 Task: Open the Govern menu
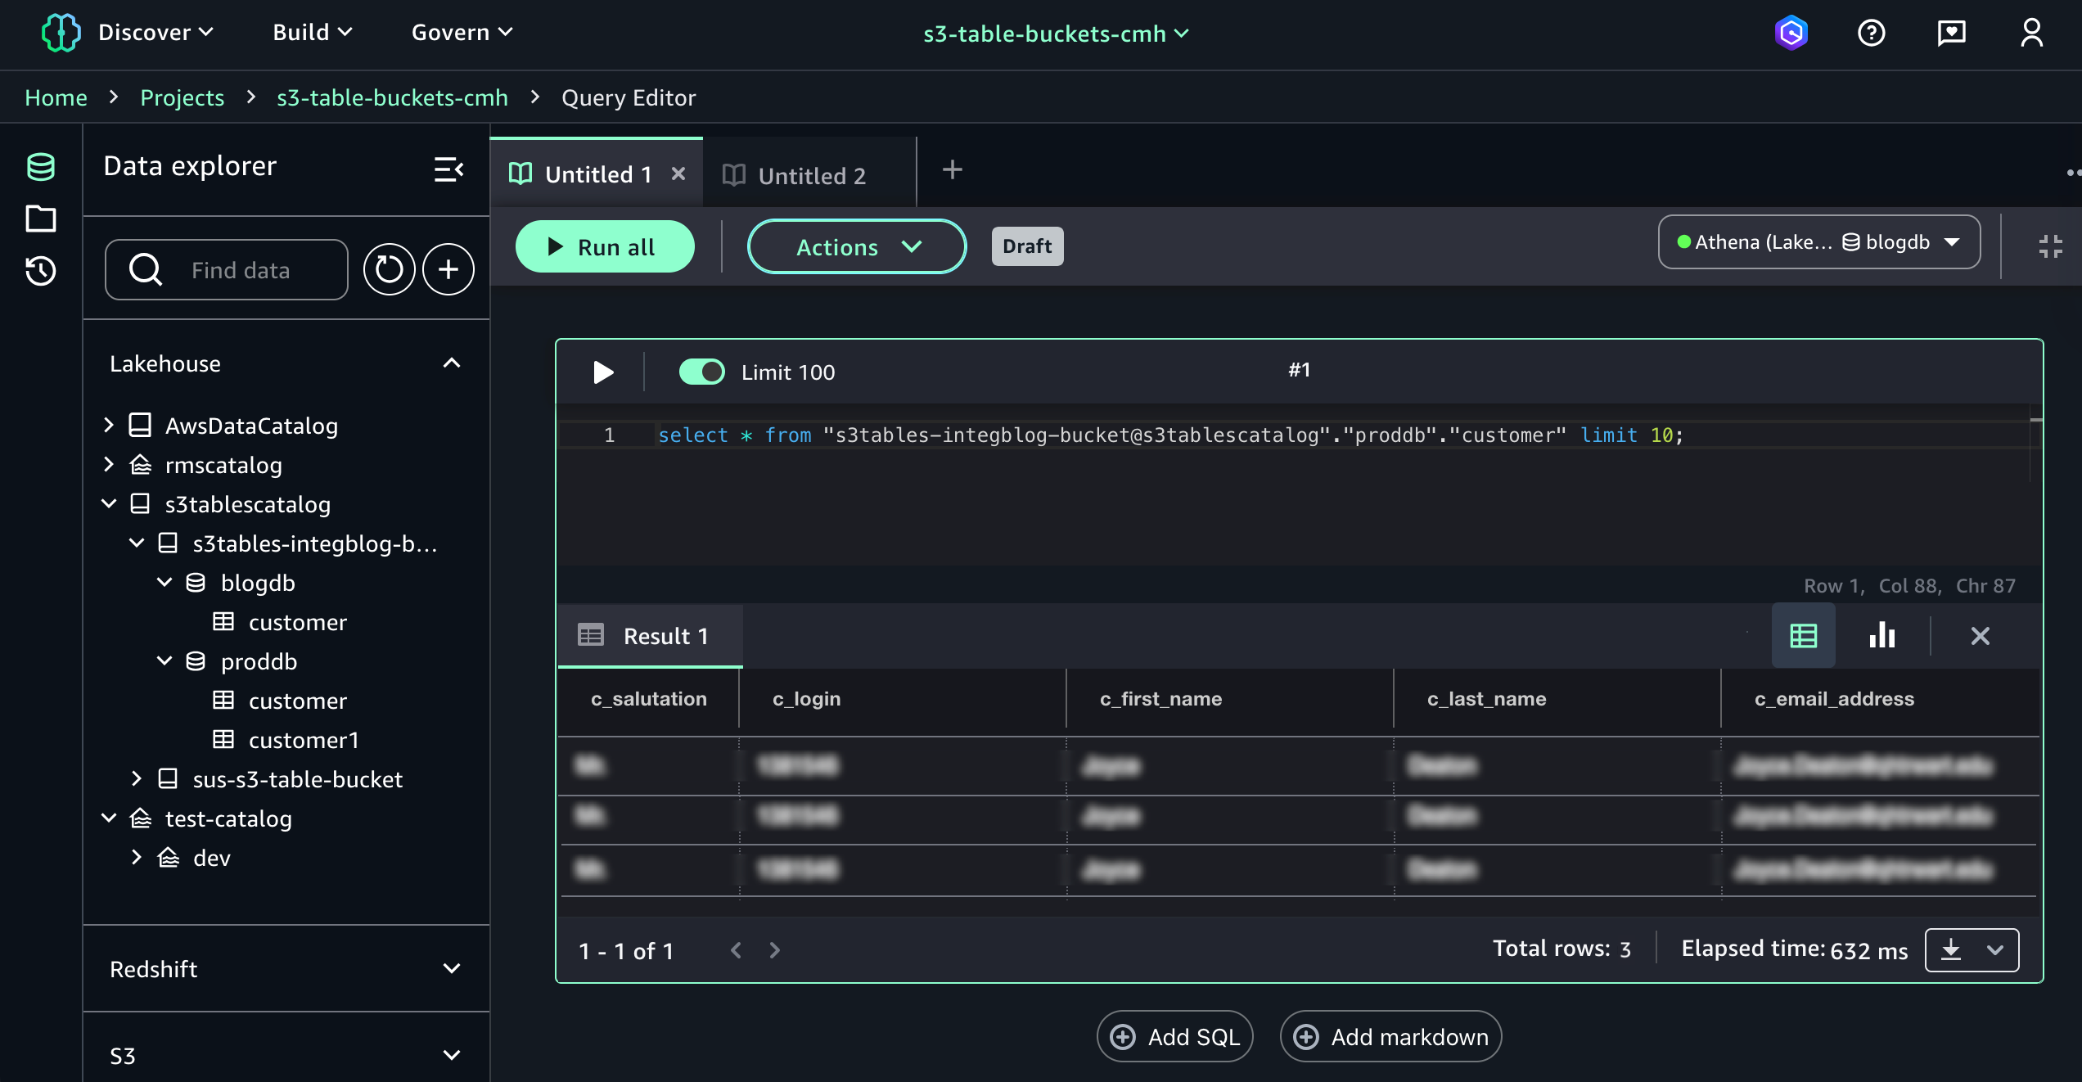(461, 33)
